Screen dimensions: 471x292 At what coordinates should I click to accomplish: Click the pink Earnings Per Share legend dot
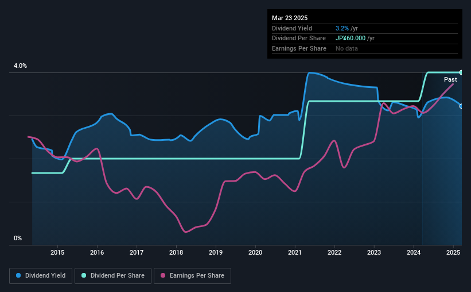coord(163,275)
